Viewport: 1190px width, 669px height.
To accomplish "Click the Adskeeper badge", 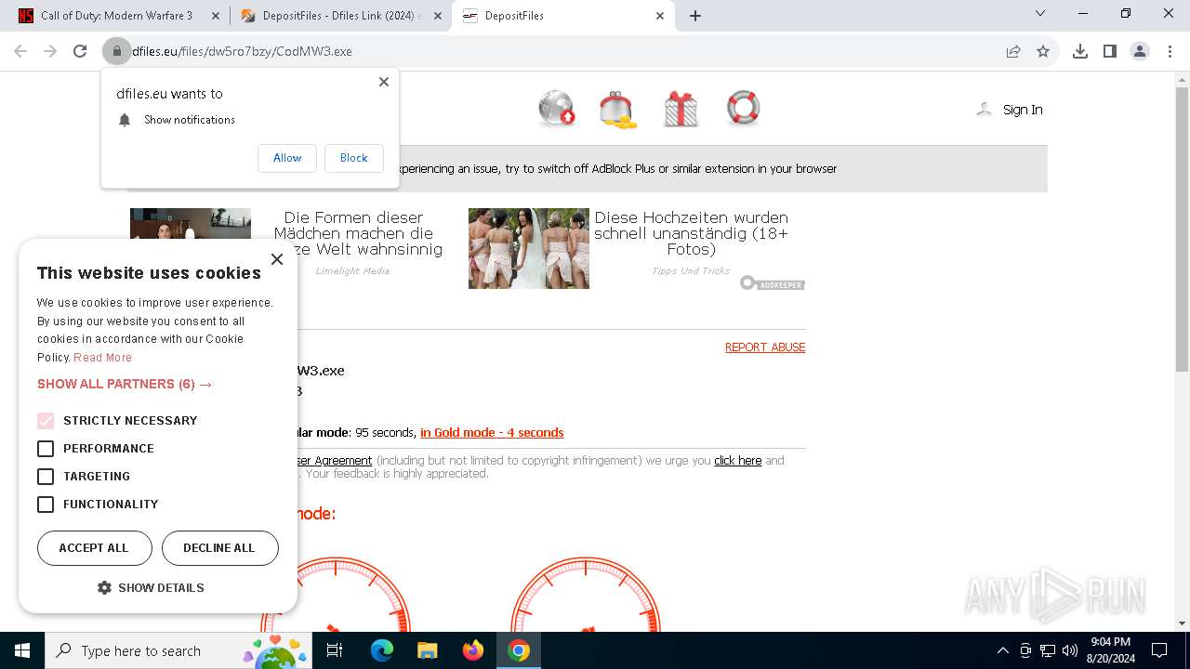I will [773, 283].
